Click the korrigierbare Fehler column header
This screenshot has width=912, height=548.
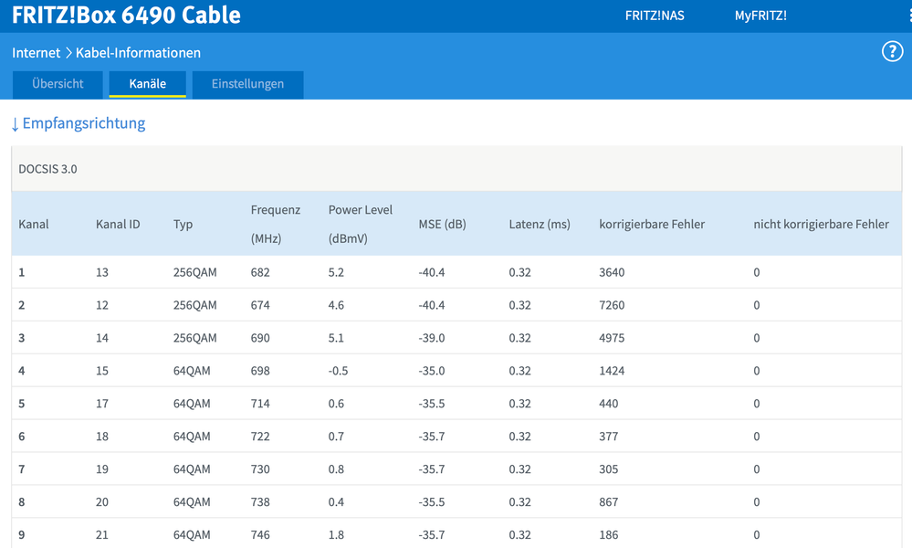click(x=652, y=224)
